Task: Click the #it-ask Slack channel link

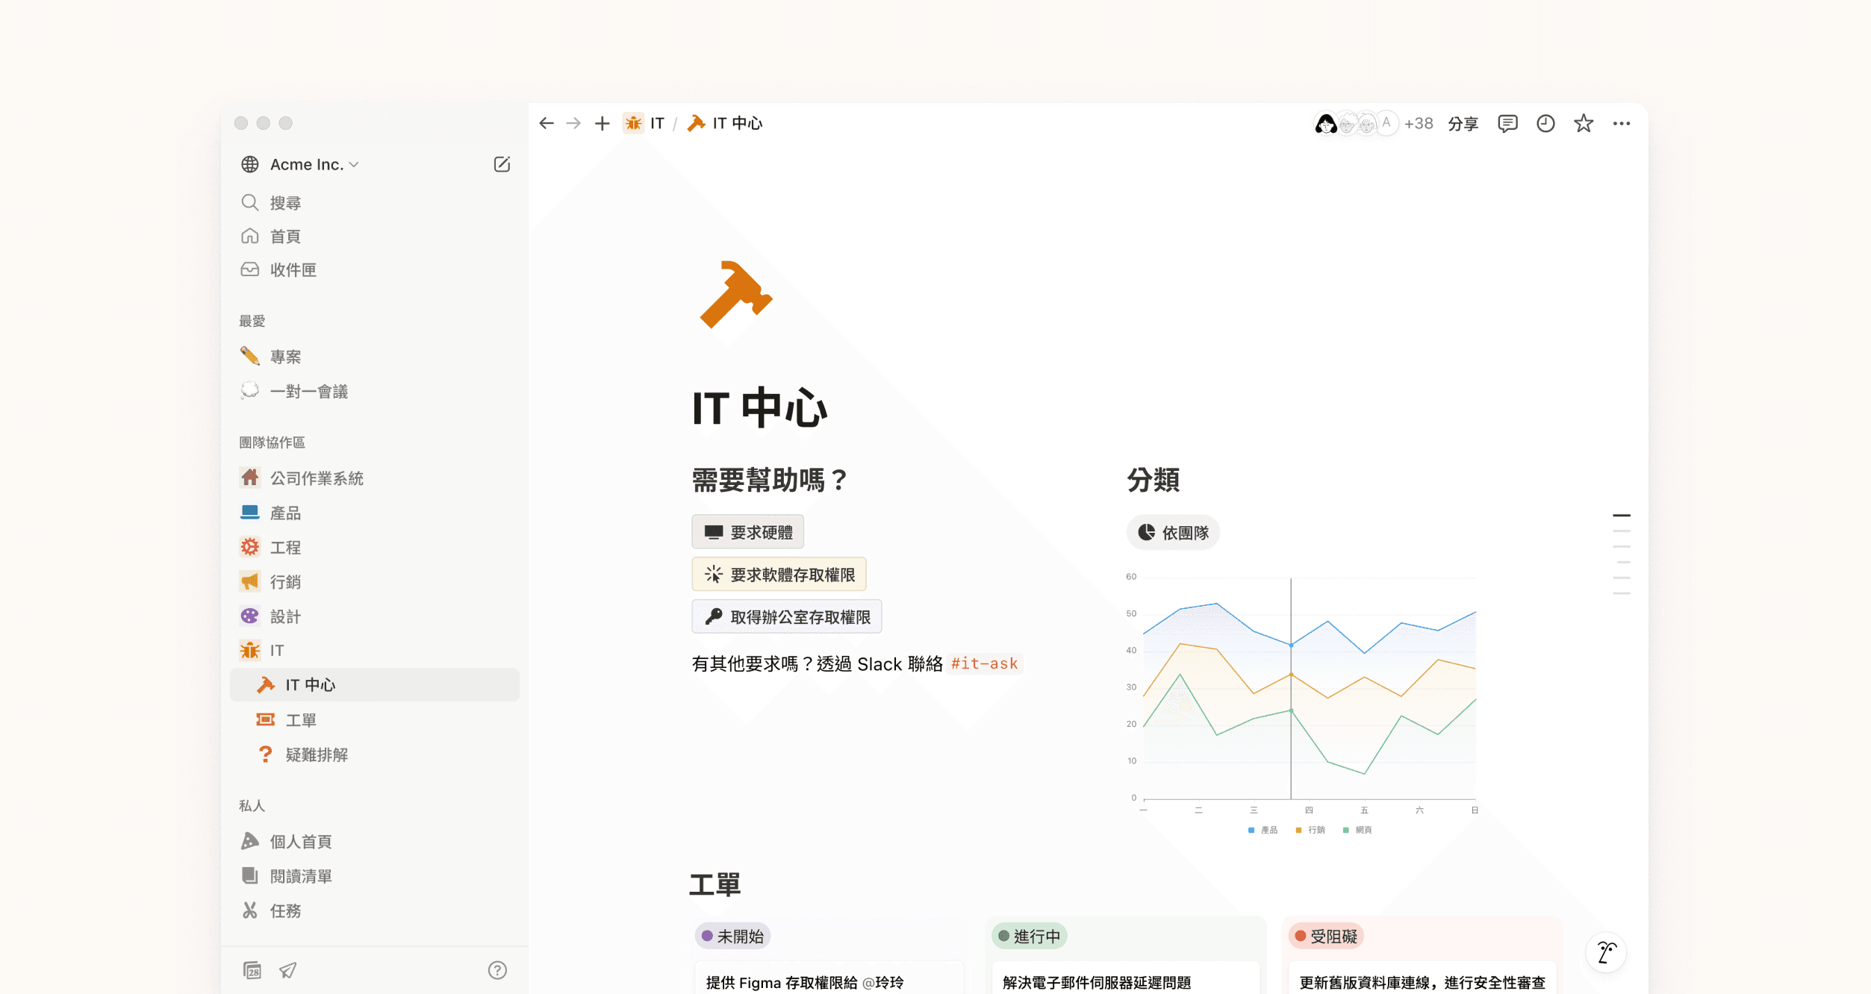Action: click(x=984, y=663)
